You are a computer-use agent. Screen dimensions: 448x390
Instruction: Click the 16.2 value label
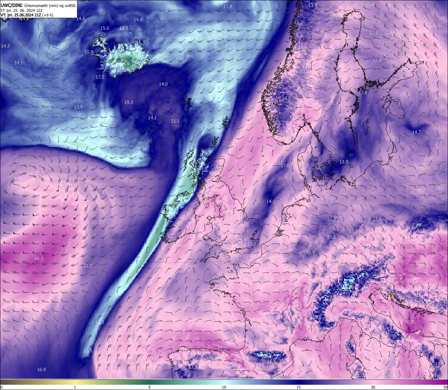tap(331, 219)
